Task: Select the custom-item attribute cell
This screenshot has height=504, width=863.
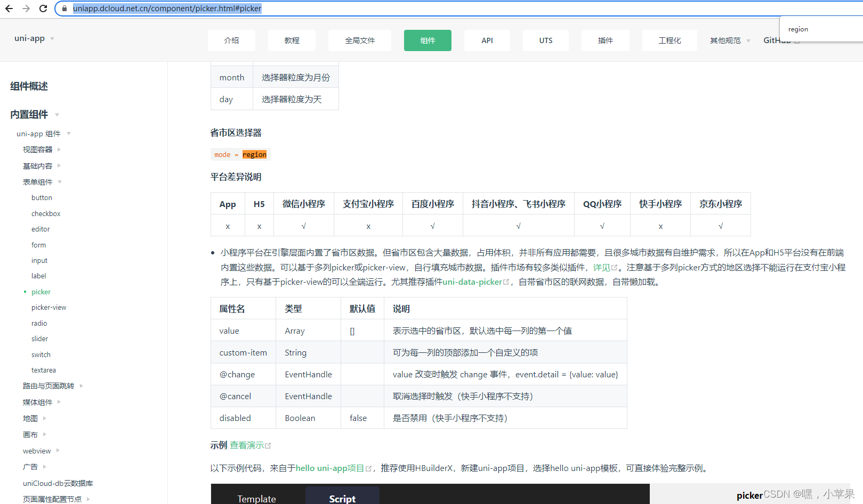Action: (243, 352)
